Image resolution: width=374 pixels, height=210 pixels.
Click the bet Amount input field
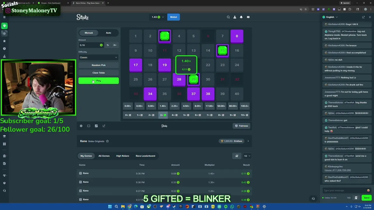(91, 45)
